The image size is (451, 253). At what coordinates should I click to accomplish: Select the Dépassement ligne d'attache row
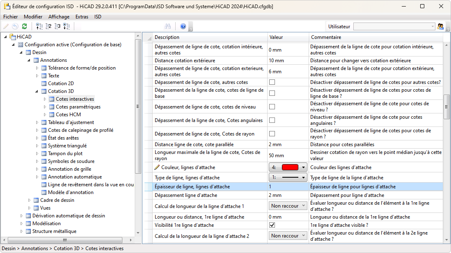click(x=293, y=195)
